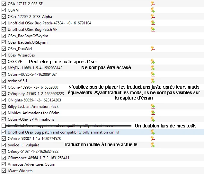Viewport: 204px width, 174px height.
Task: Select the OSex_BadBoysOfSkyrim mod name
Action: coord(28,36)
